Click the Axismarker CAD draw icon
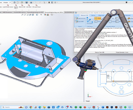133x110 pixels. coord(90,20)
